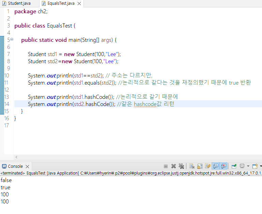Clear the Console output

192,166
